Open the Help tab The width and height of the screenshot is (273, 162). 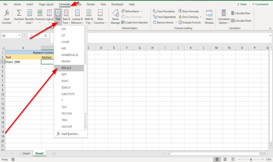point(132,4)
